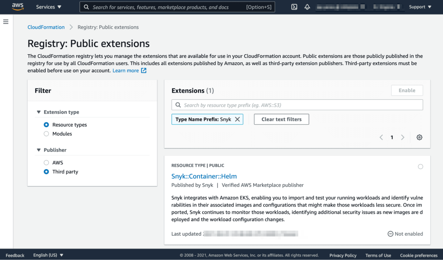The height and width of the screenshot is (260, 443).
Task: Open the English (US) language selector
Action: [x=48, y=255]
